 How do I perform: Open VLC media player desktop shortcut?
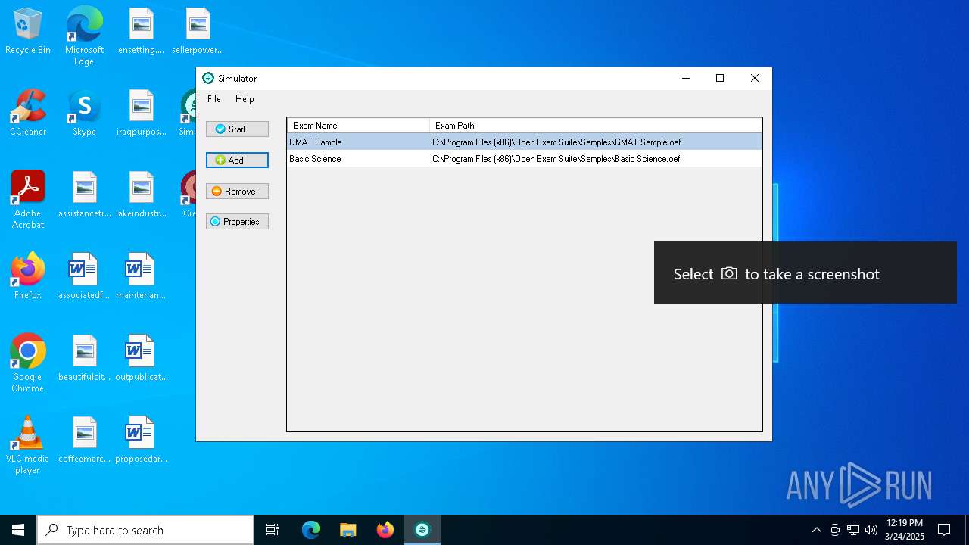[x=28, y=444]
